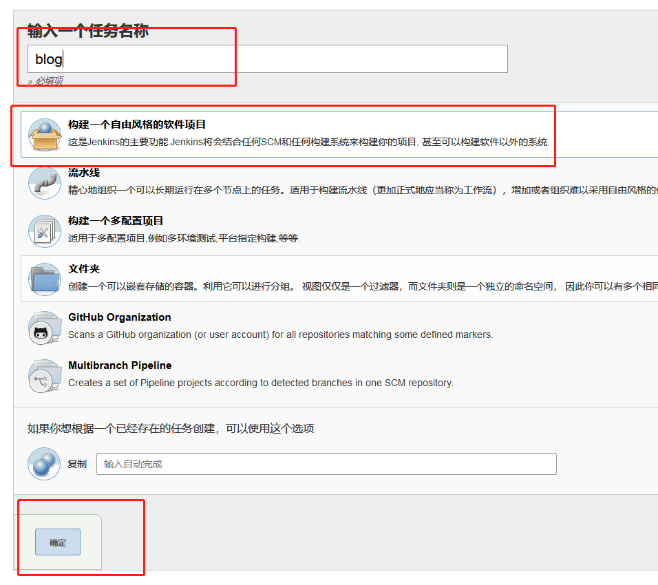This screenshot has width=658, height=585.
Task: Click the freestyle project package icon
Action: pyautogui.click(x=43, y=136)
